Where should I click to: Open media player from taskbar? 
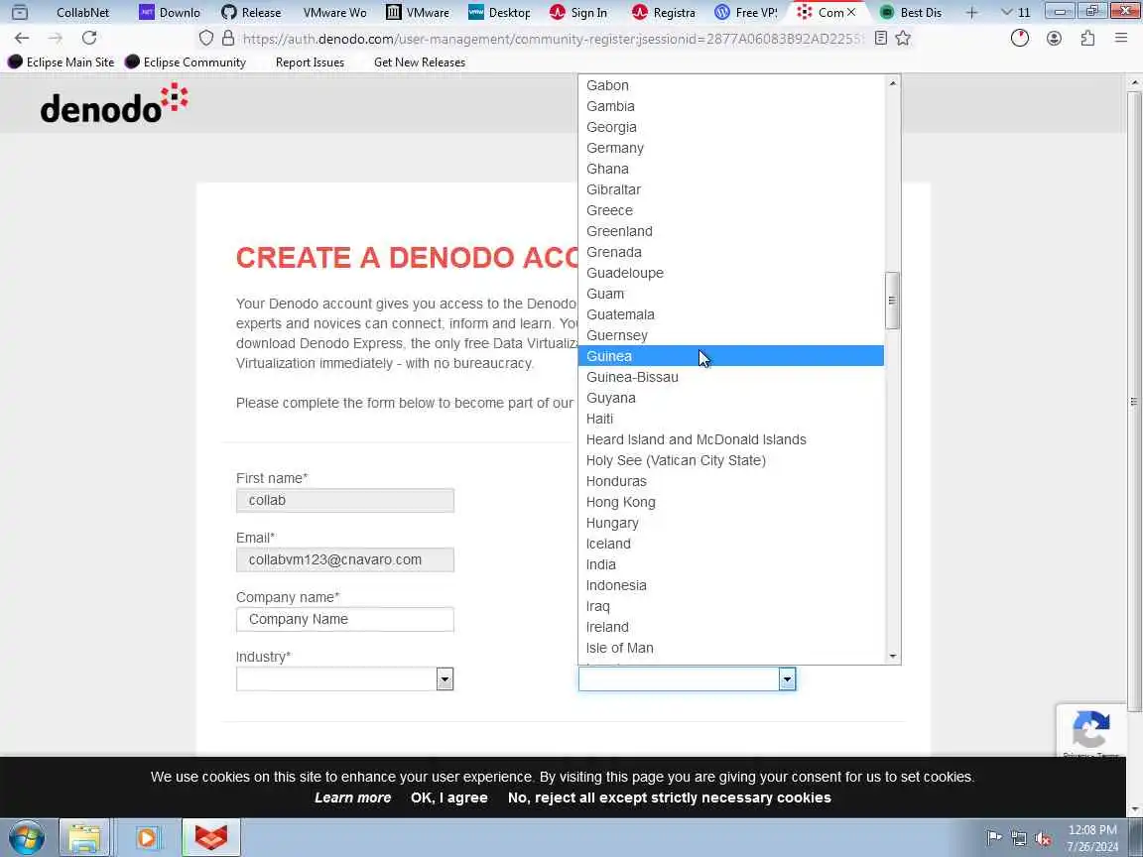coord(147,838)
